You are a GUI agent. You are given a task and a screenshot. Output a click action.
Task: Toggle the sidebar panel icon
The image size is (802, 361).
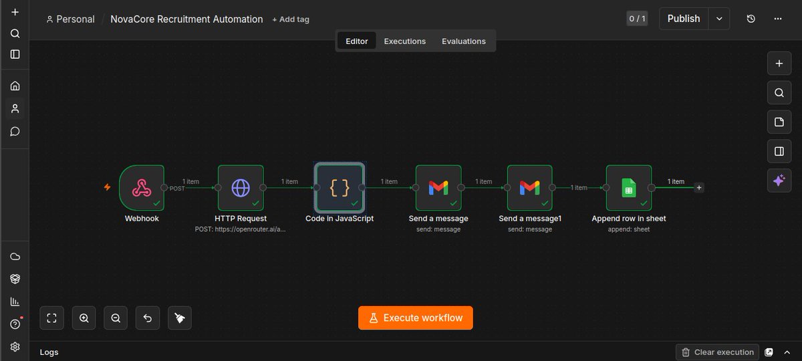15,54
